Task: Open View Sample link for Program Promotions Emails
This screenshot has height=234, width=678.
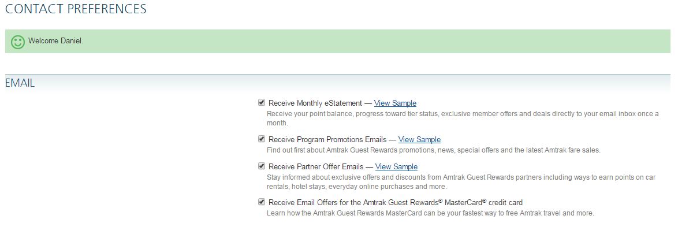Action: (x=419, y=140)
